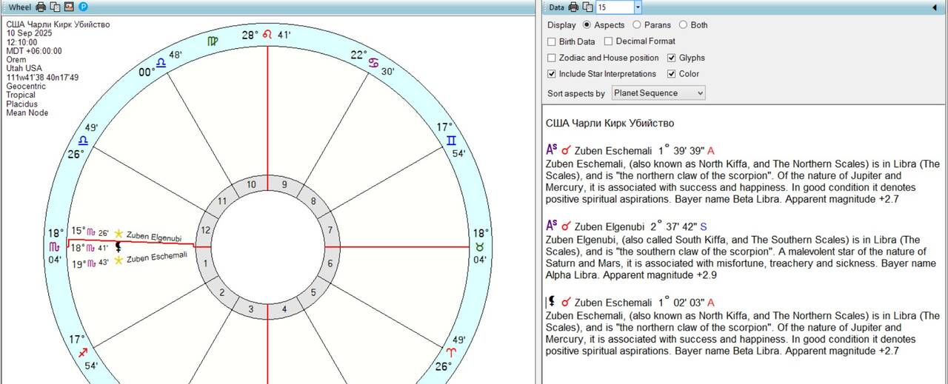The image size is (948, 384).
Task: Copy the Wheel chart to clipboard
Action: (55, 7)
